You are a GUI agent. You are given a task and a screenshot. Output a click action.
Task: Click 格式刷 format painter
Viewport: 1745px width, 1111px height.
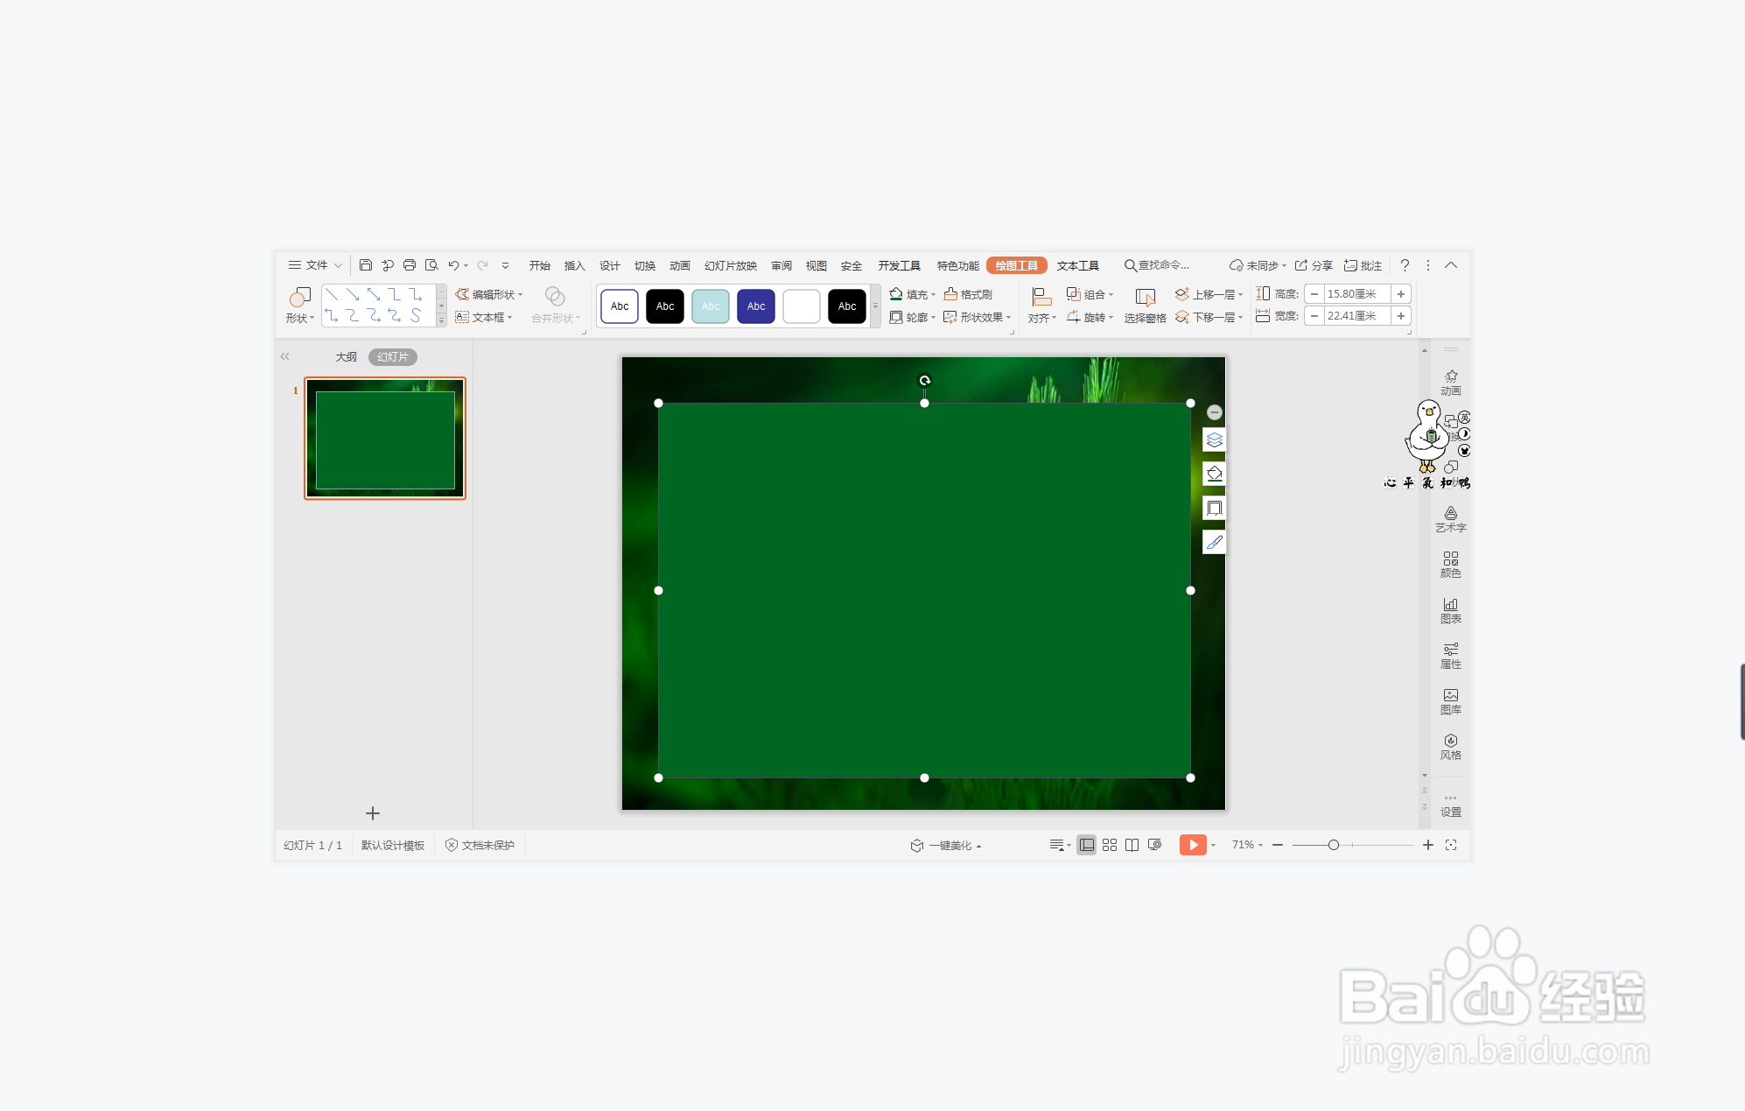pos(969,294)
